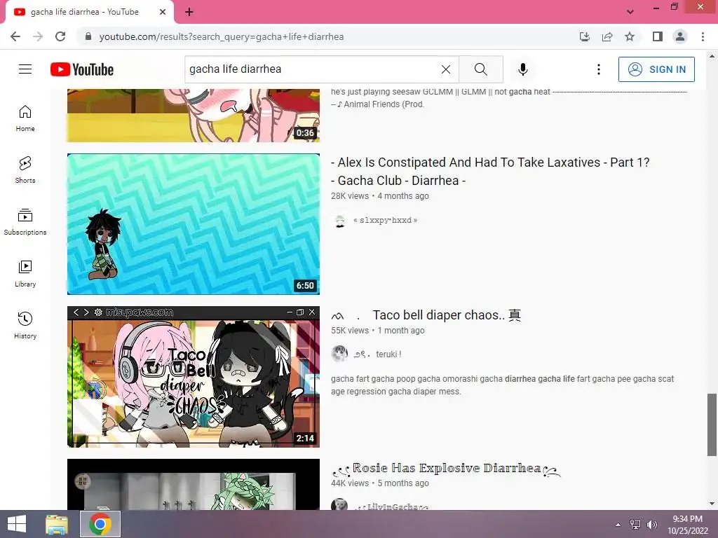
Task: Reload the page
Action: click(x=60, y=36)
